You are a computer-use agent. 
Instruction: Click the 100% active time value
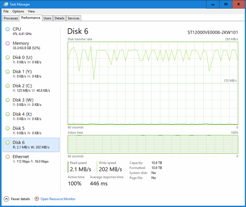coord(74,183)
